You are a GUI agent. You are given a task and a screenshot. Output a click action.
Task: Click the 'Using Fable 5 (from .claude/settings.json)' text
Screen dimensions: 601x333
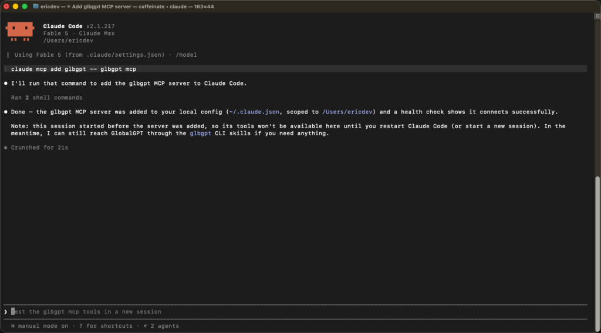coord(90,55)
